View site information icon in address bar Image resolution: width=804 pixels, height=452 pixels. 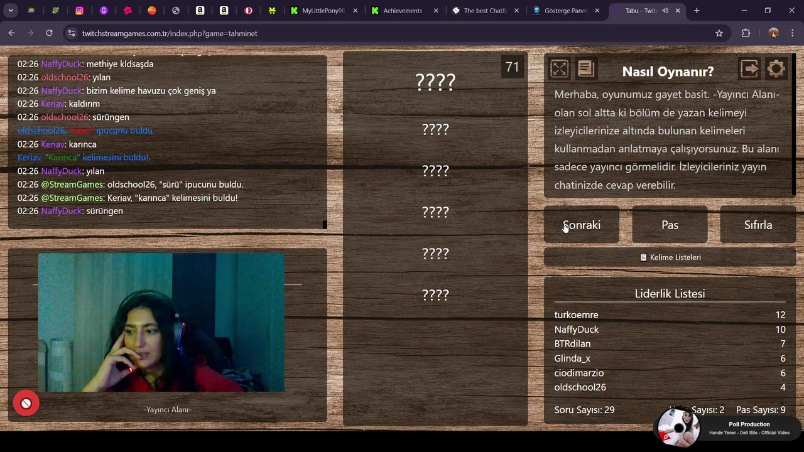coord(71,33)
